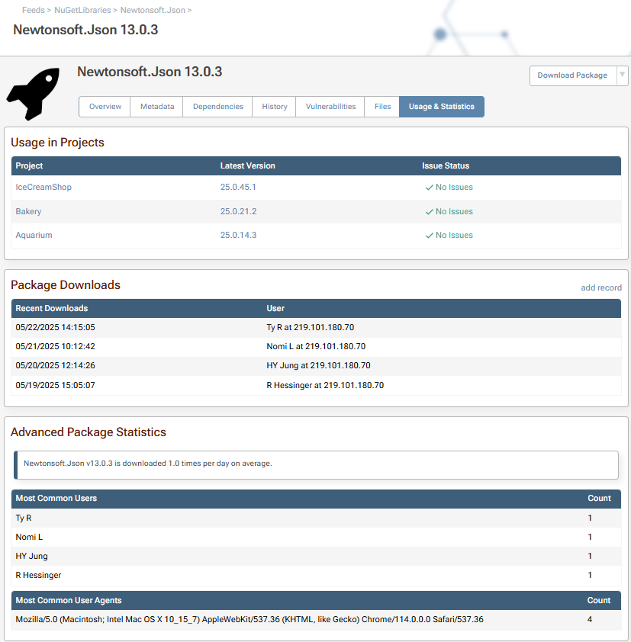Viewport: 631px width, 642px height.
Task: Open the Newtonsoft.Json breadcrumb link
Action: click(153, 10)
